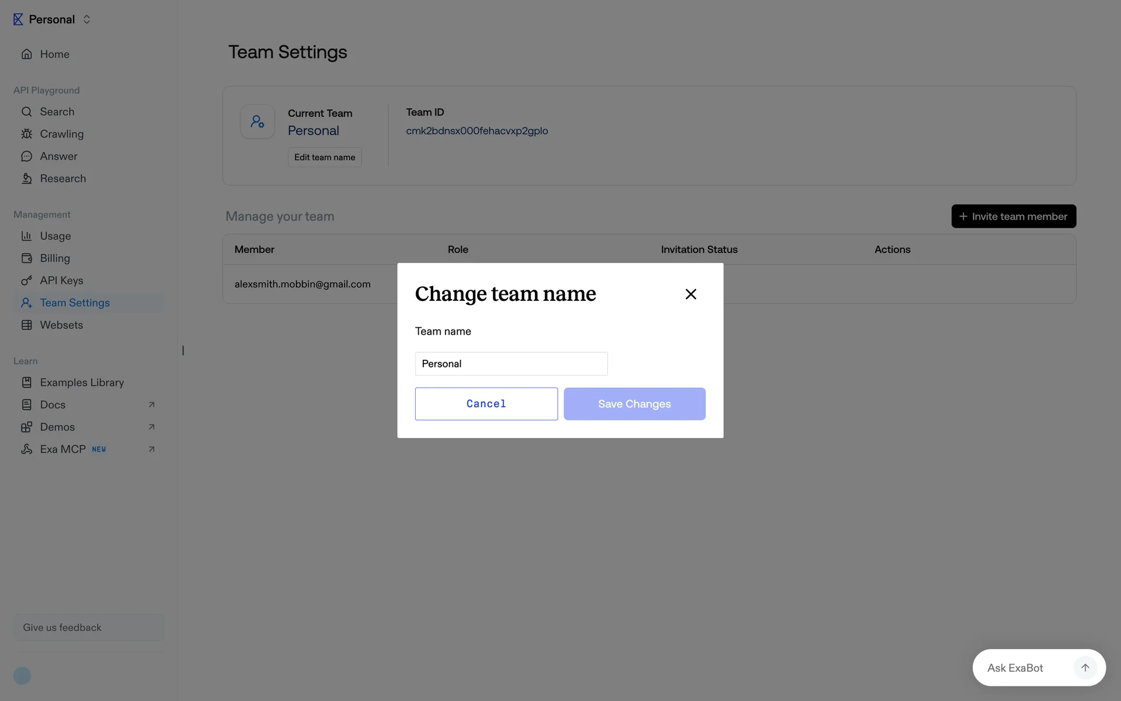Click the Save Changes button
Screen dimensions: 1121x701
(634, 404)
